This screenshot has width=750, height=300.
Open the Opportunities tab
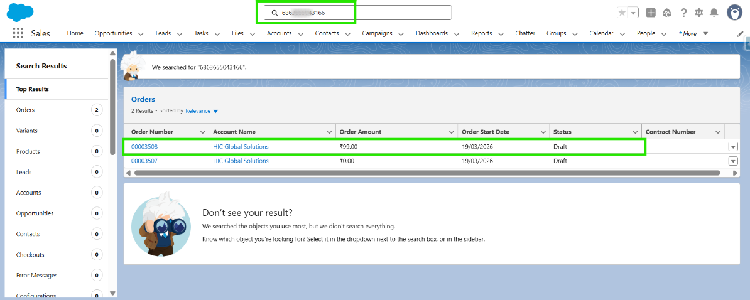tap(113, 33)
